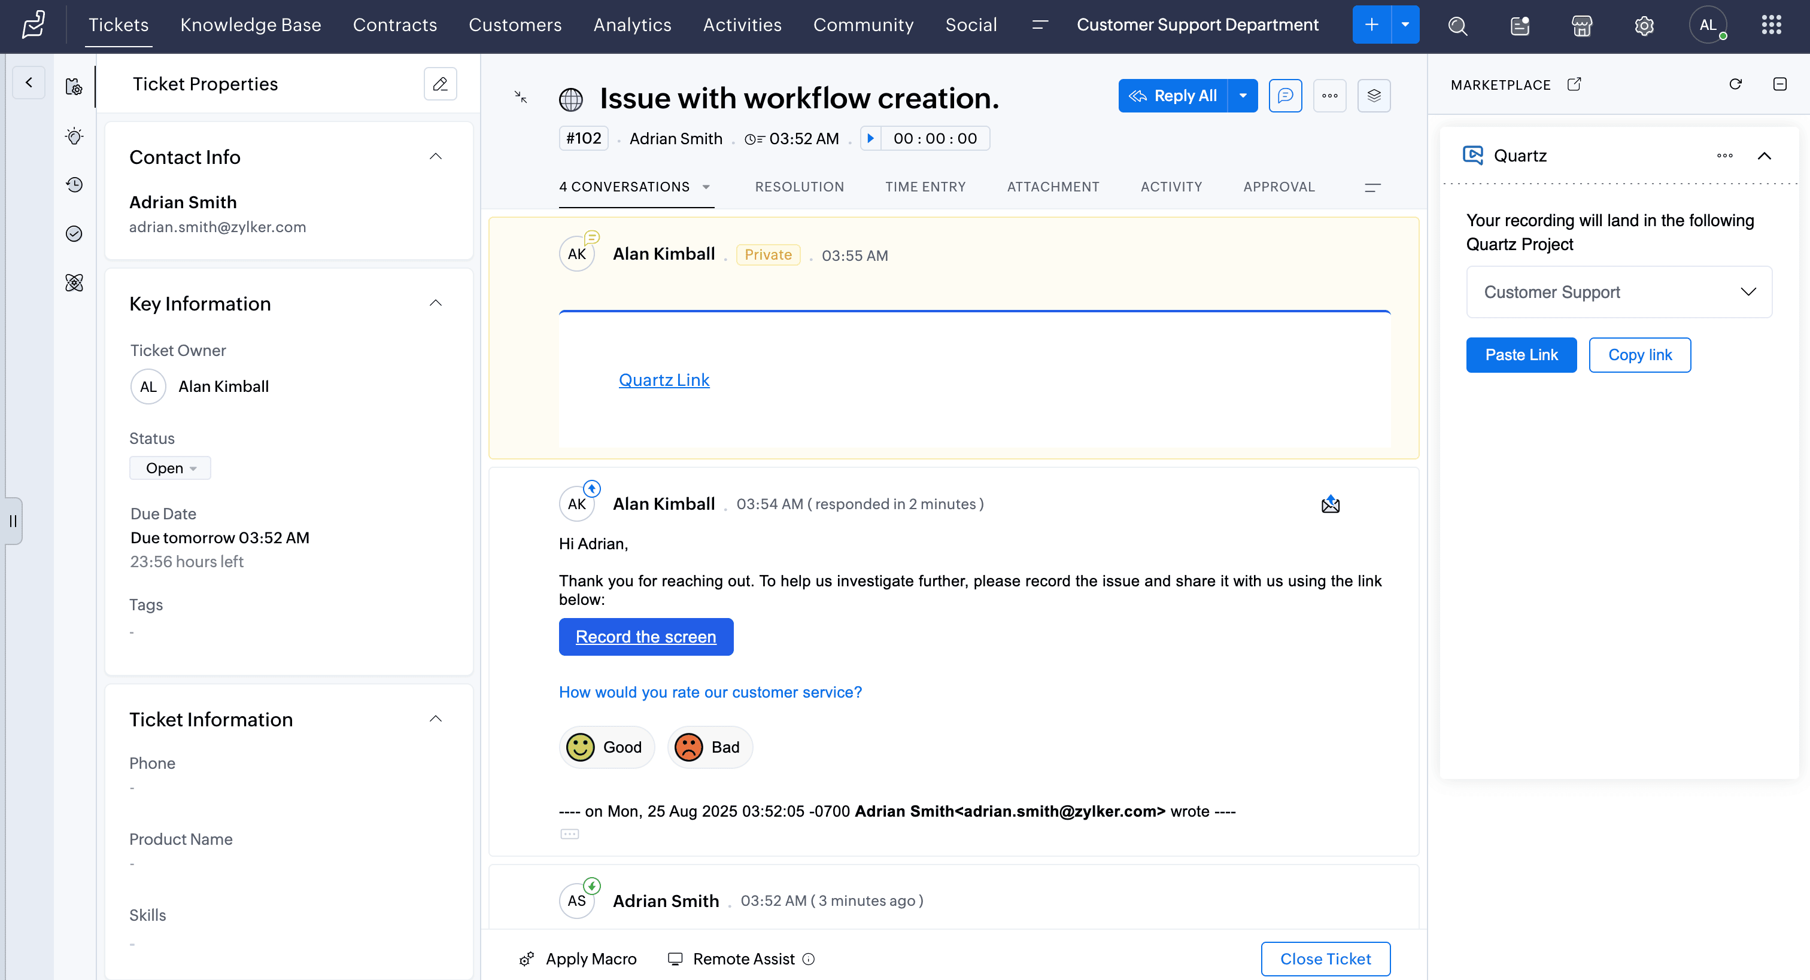
Task: Start the ticket timer play button
Action: point(870,138)
